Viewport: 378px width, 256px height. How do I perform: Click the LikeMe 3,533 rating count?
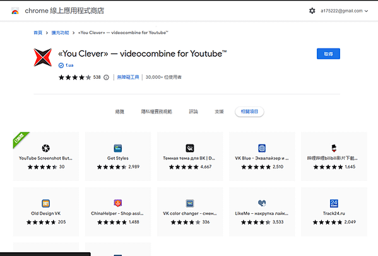(x=278, y=222)
